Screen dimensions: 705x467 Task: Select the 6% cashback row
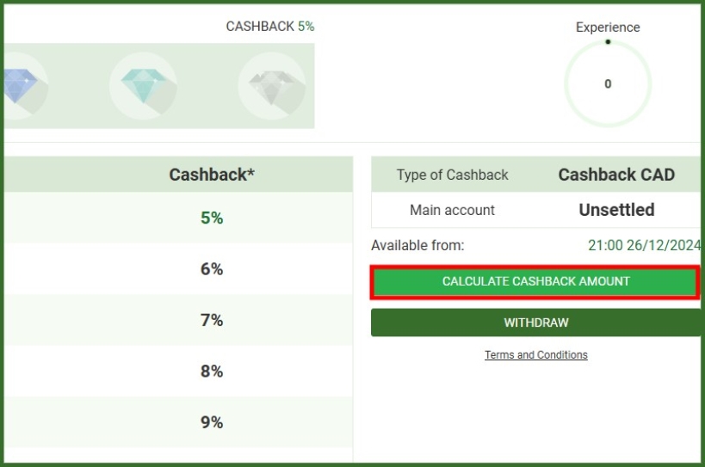[x=178, y=269]
